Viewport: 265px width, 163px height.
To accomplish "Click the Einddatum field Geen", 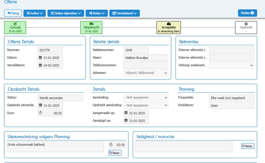I will [x=232, y=105].
